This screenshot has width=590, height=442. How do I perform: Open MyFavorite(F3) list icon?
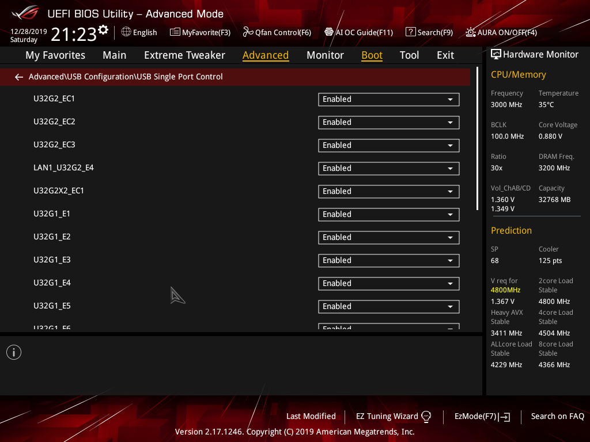(x=175, y=32)
